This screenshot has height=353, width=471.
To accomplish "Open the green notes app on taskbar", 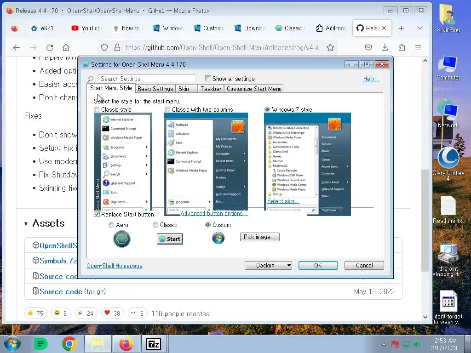I will (x=41, y=344).
